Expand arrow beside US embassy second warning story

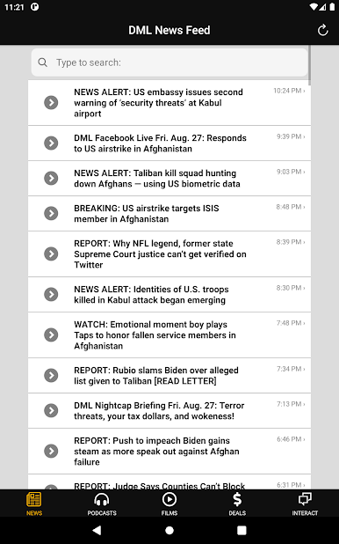(51, 103)
